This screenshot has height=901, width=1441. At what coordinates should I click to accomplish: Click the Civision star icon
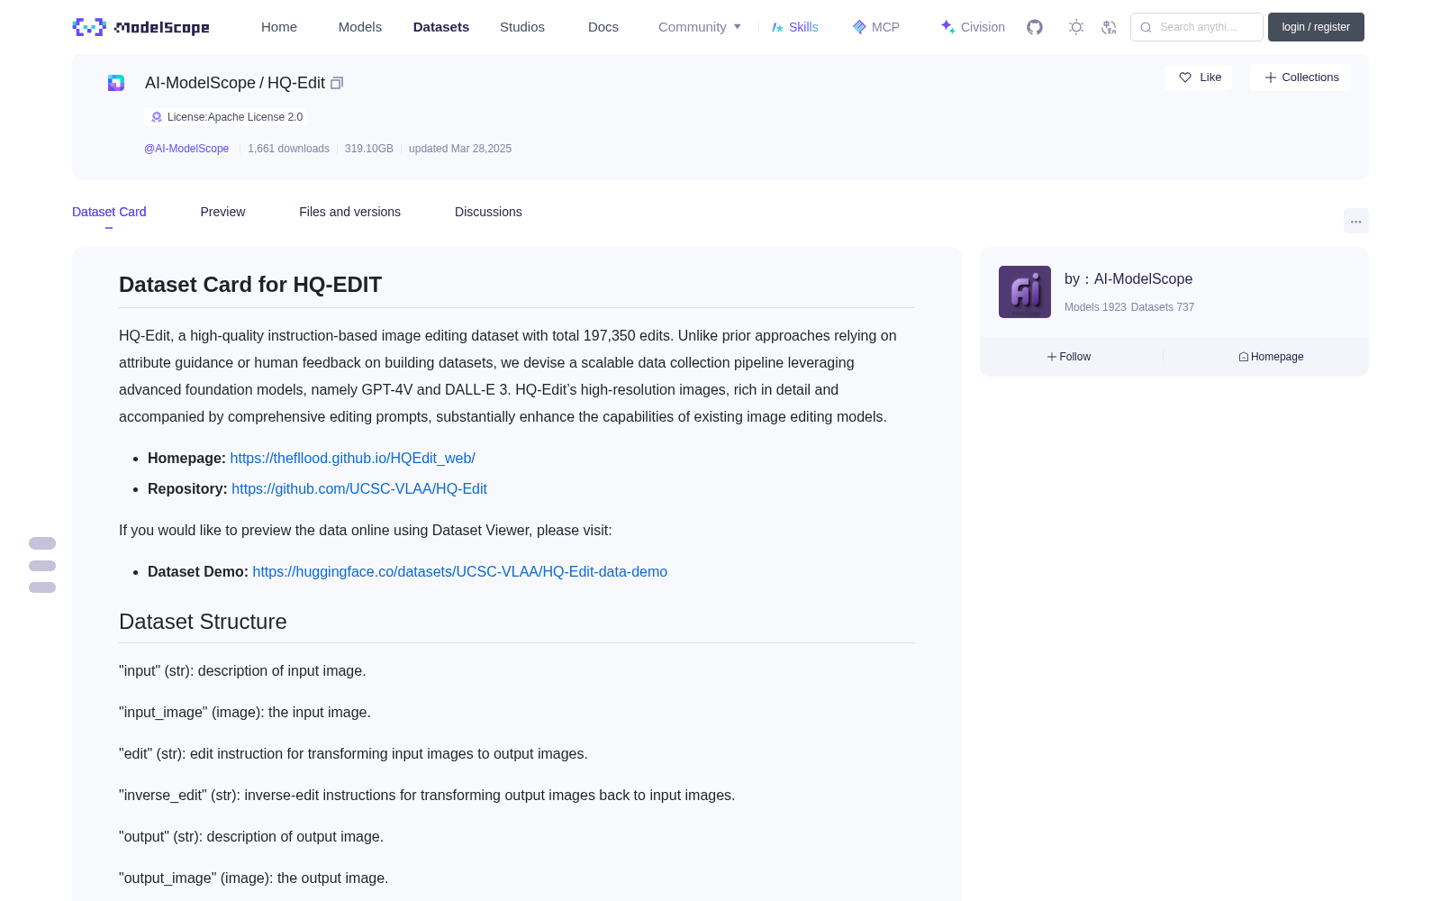[x=947, y=27]
